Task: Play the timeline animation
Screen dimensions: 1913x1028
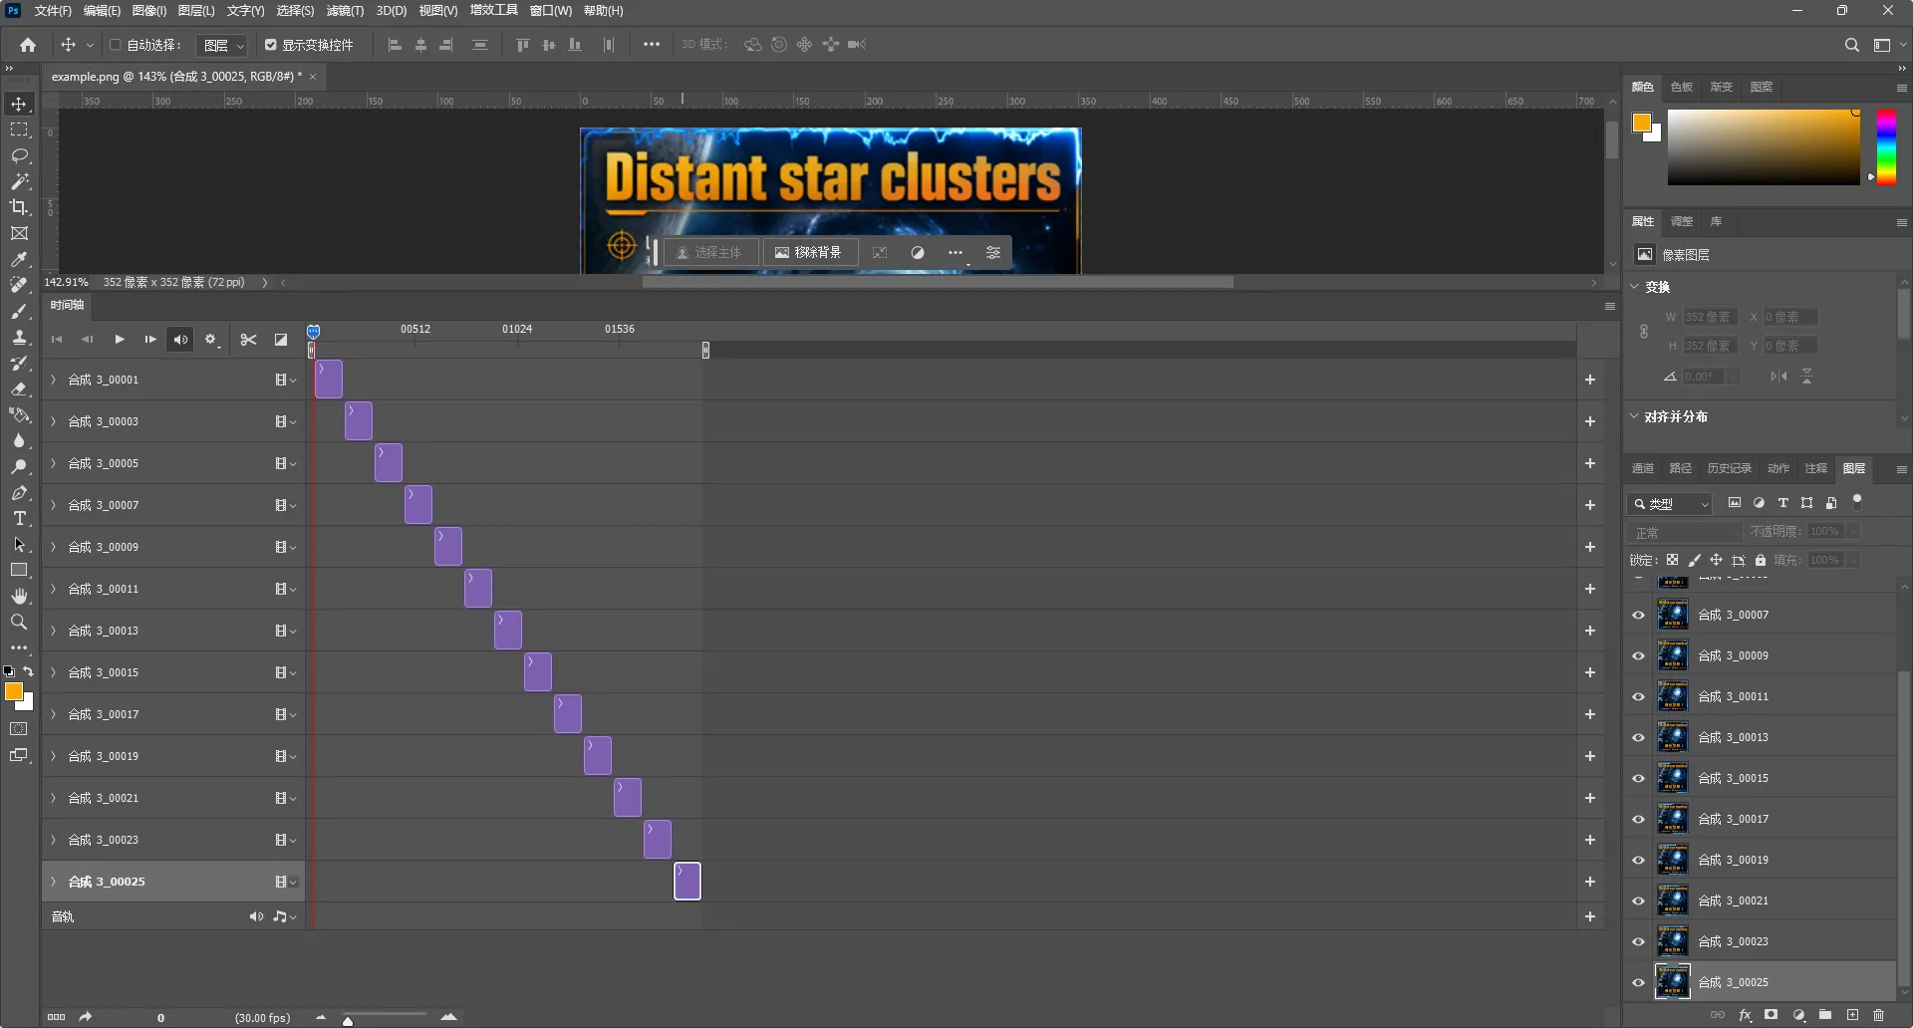Action: pos(120,340)
